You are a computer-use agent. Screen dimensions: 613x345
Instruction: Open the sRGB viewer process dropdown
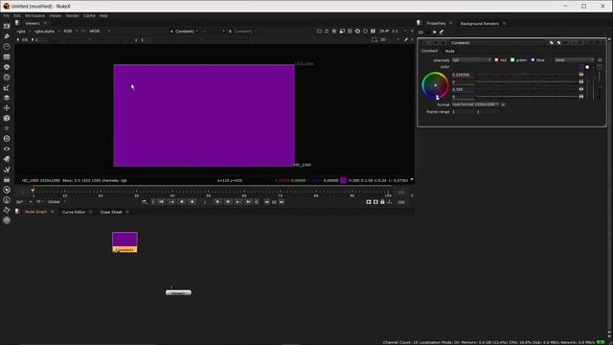click(100, 32)
